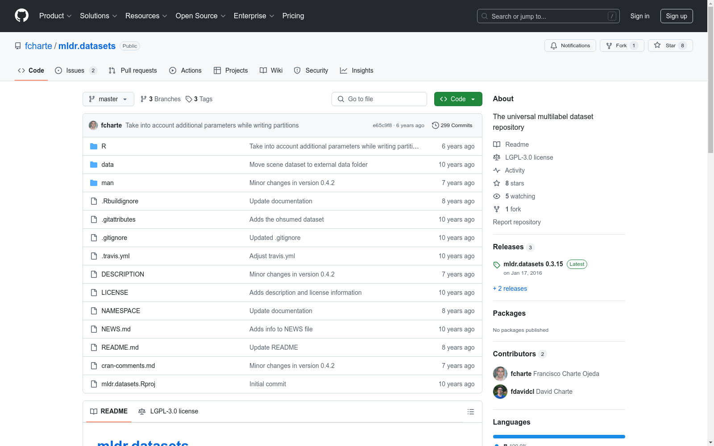
Task: Expand the Solutions menu
Action: pos(99,16)
